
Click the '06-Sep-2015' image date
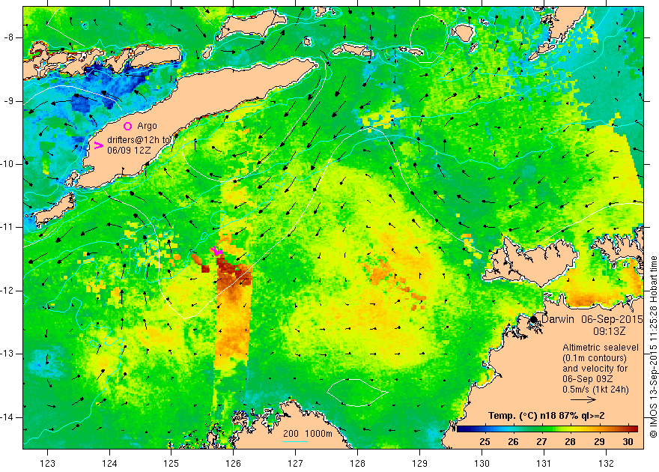[x=612, y=319]
